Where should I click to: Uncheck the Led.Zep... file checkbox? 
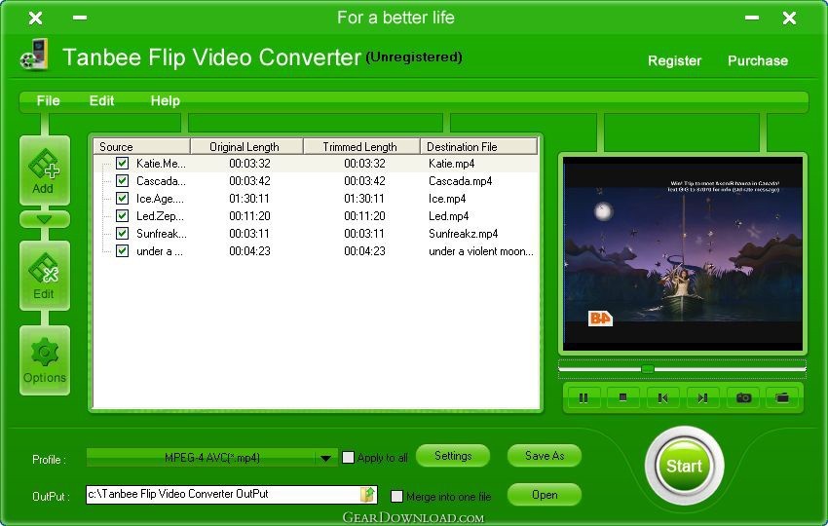coord(122,215)
